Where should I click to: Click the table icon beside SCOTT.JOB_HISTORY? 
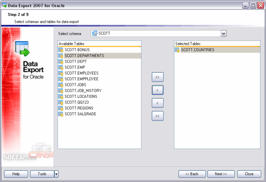pos(60,91)
